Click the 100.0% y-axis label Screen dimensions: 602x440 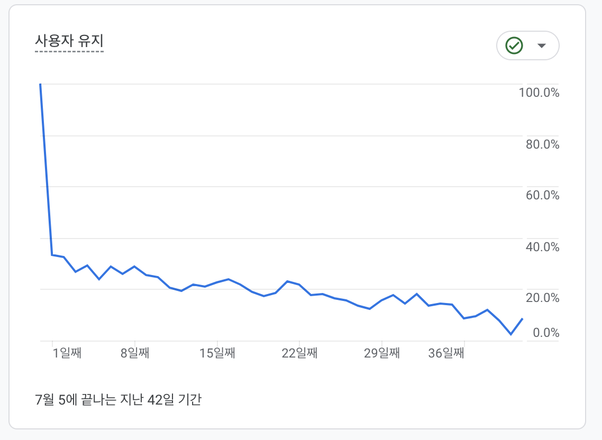539,93
